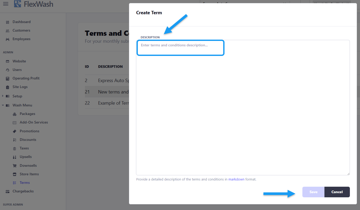The height and width of the screenshot is (210, 360).
Task: Click the text area resize handle
Action: pos(348,173)
